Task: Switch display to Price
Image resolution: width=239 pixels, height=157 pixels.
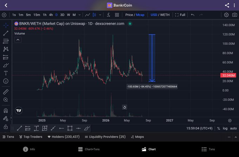Action: (x=129, y=15)
